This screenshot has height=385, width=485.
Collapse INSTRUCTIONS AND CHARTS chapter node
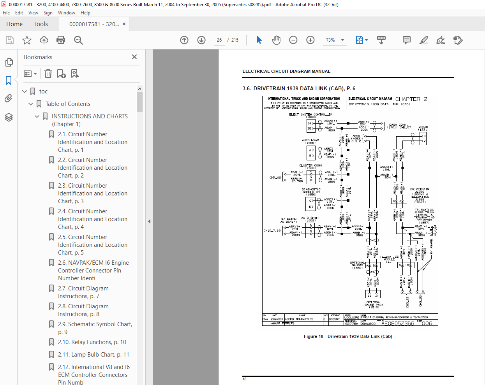37,116
